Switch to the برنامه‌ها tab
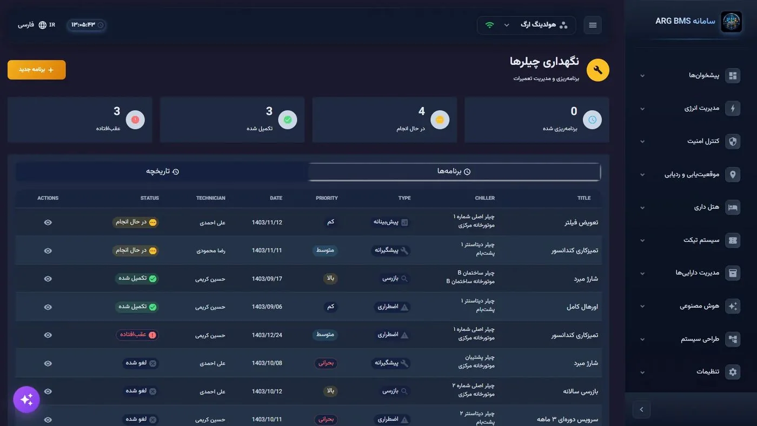757x426 pixels. tap(454, 171)
